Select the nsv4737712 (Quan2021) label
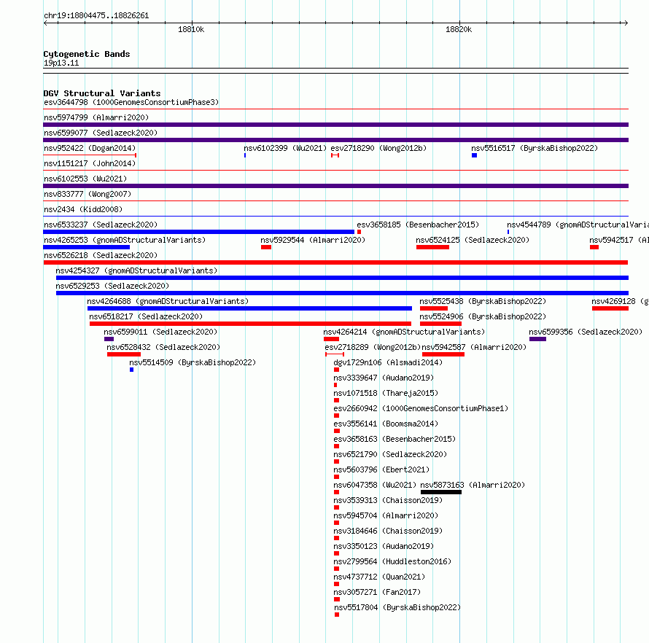 click(379, 577)
